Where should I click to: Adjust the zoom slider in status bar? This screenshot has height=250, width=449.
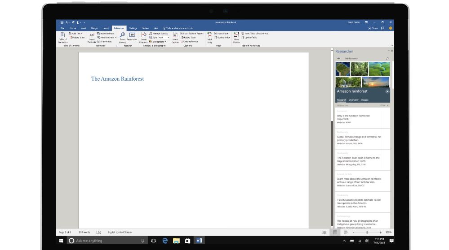pos(367,233)
